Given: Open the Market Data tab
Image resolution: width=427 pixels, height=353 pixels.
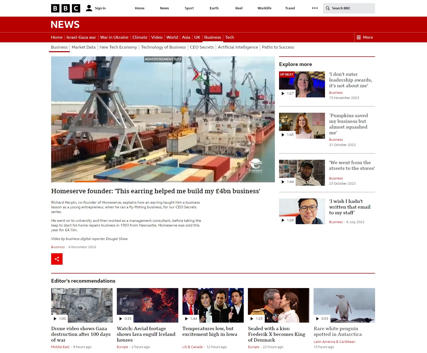Looking at the screenshot, I should coord(84,47).
